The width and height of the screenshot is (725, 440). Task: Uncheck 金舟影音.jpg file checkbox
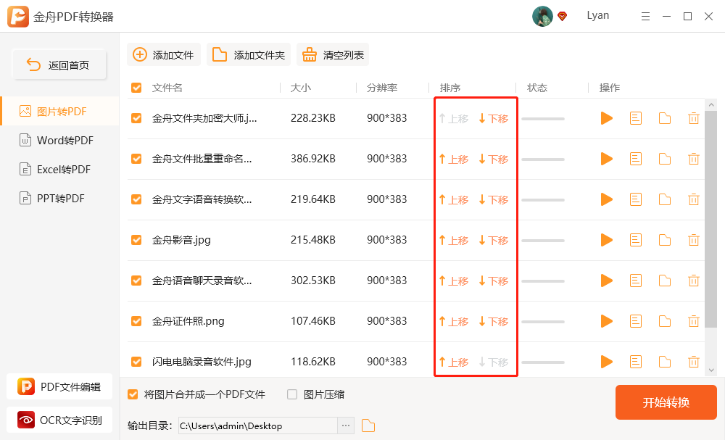click(136, 240)
